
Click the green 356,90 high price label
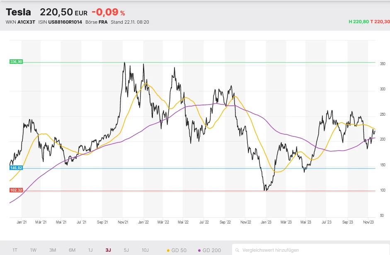pos(16,62)
